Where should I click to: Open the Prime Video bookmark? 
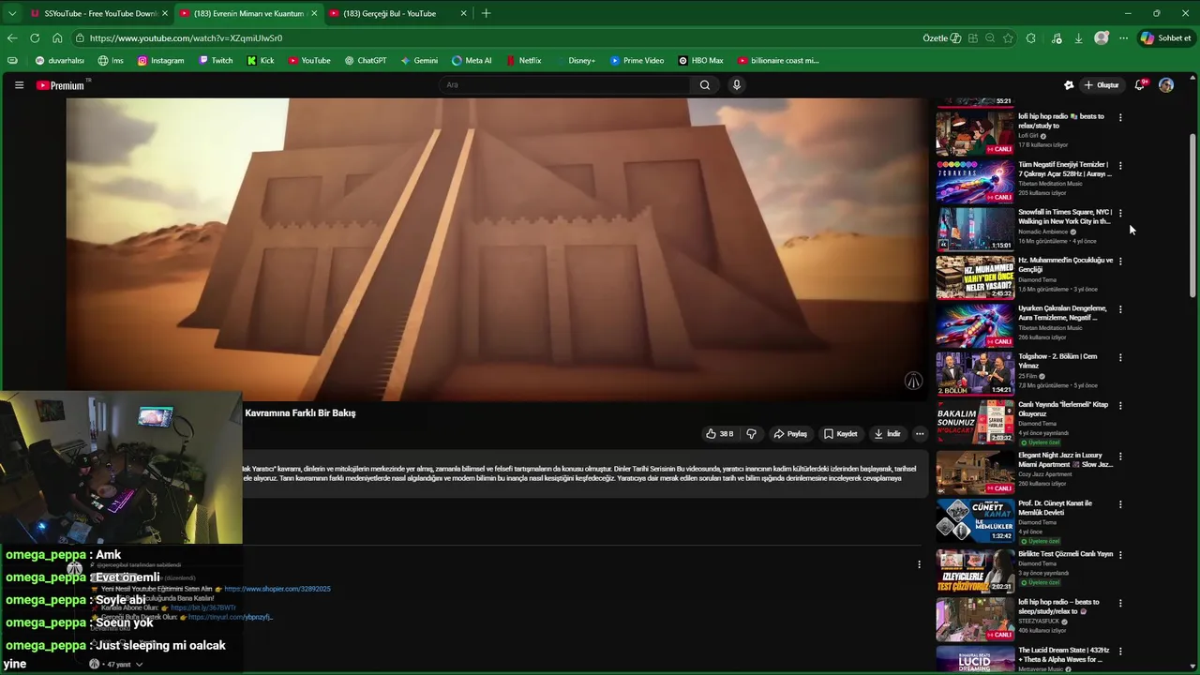637,60
